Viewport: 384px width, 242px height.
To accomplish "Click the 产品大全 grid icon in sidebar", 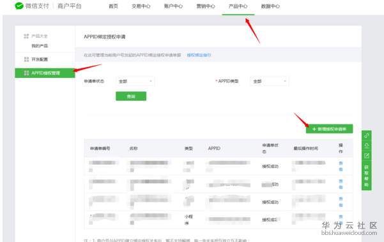I will [x=26, y=36].
